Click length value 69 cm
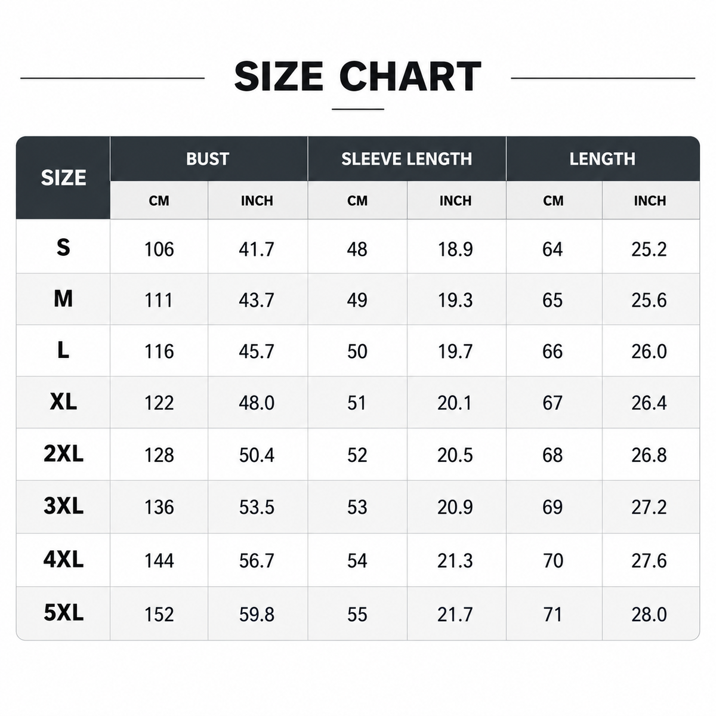The width and height of the screenshot is (716, 716). (553, 507)
